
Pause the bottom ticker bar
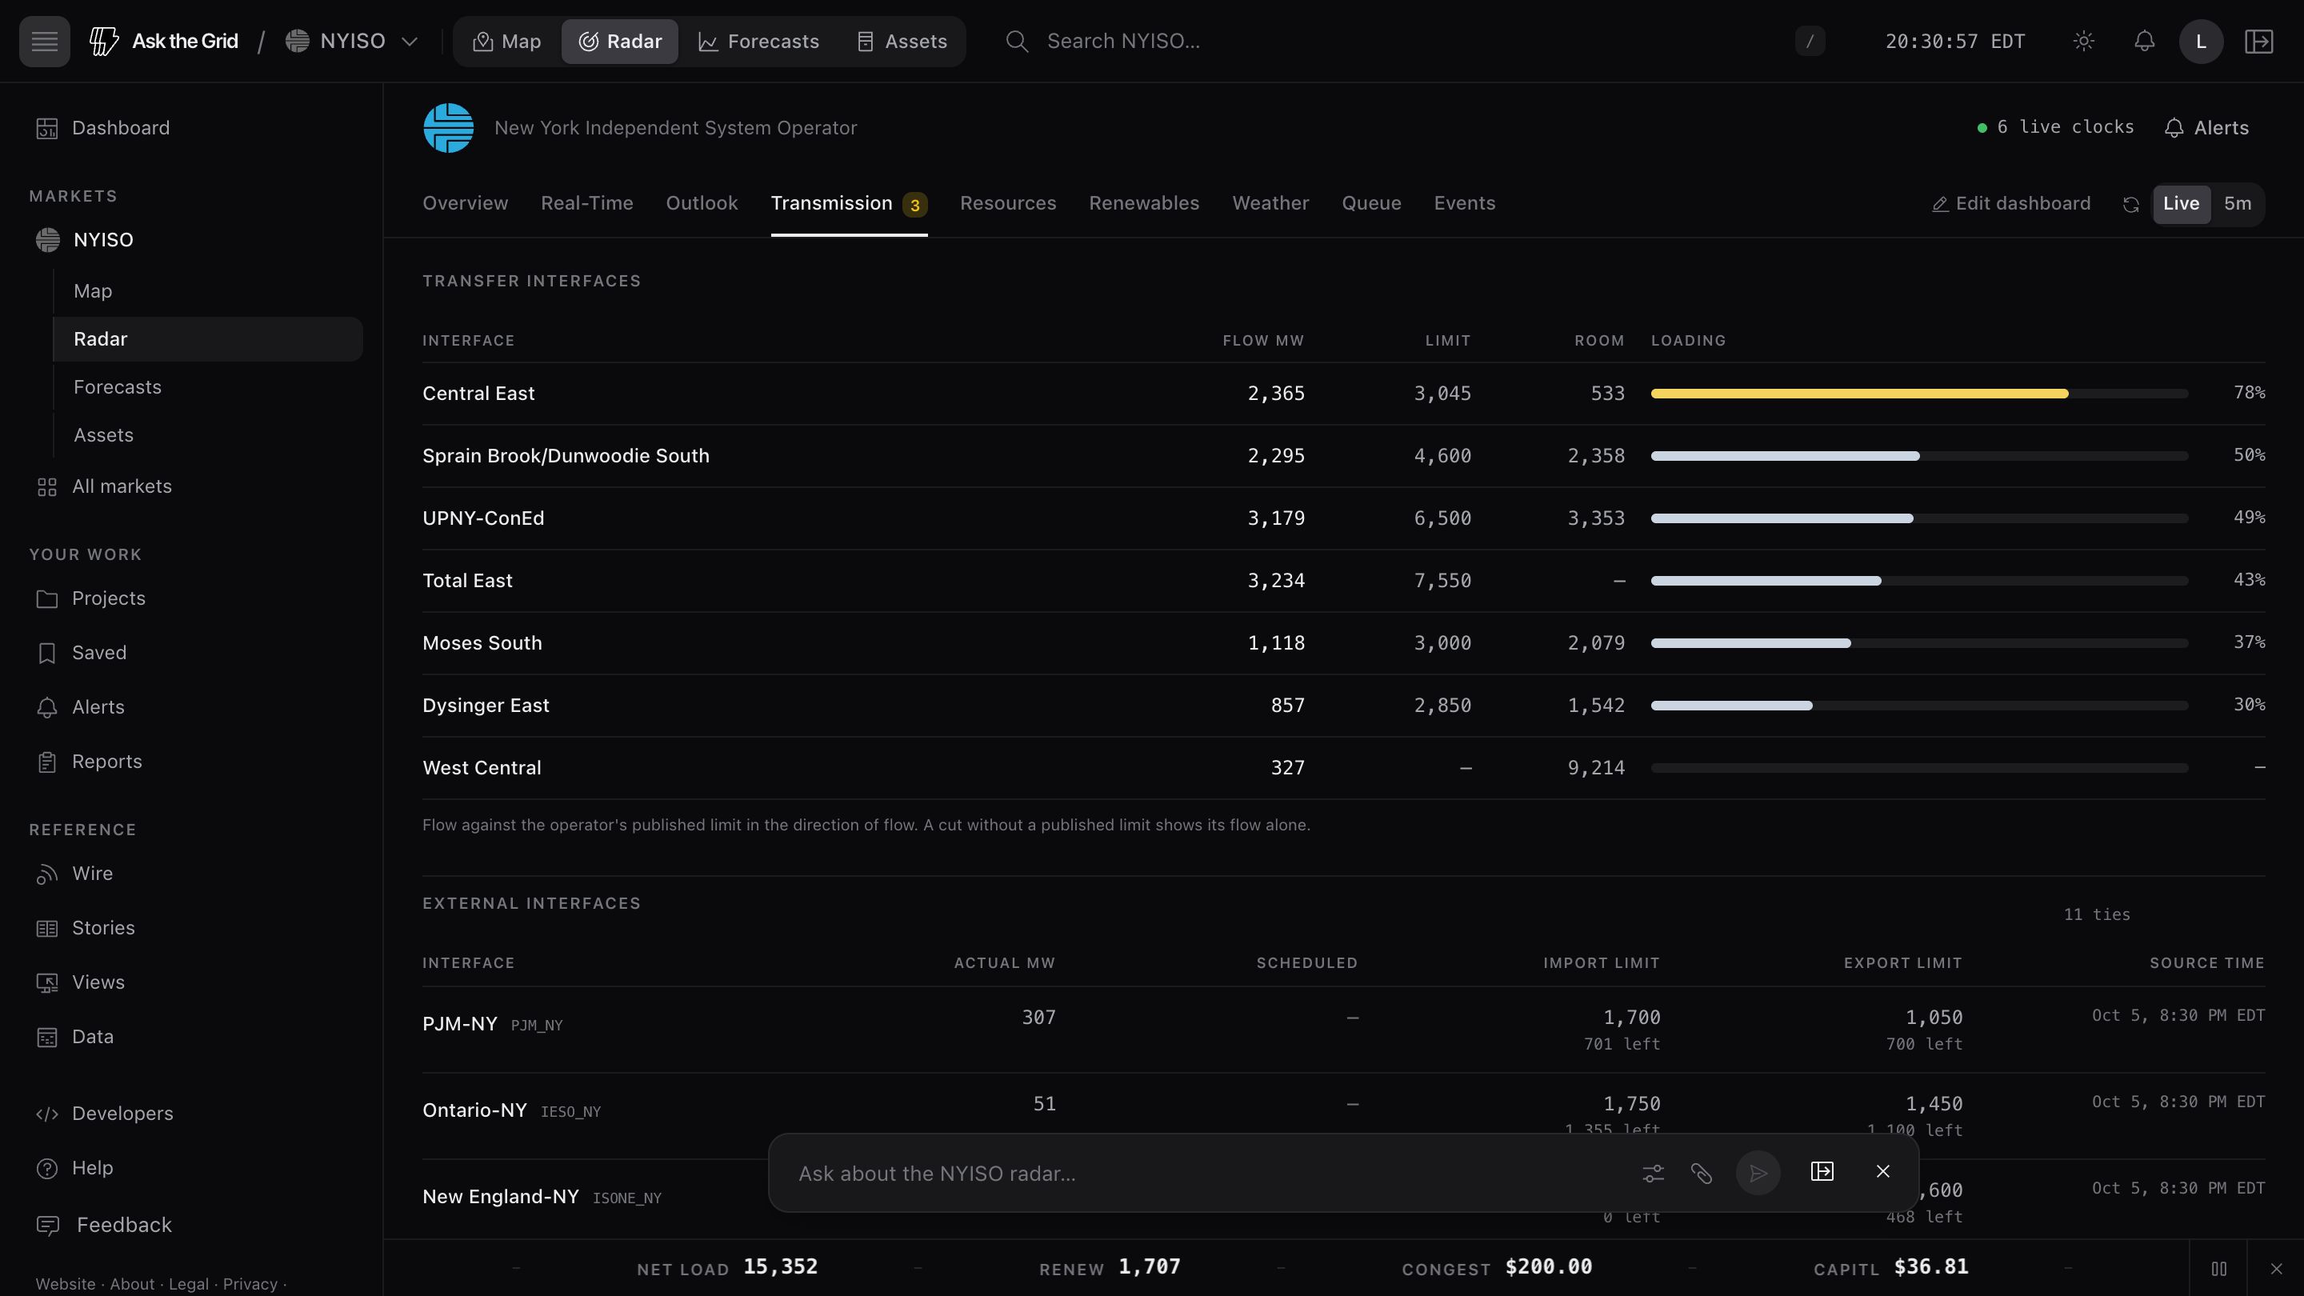pyautogui.click(x=2218, y=1268)
